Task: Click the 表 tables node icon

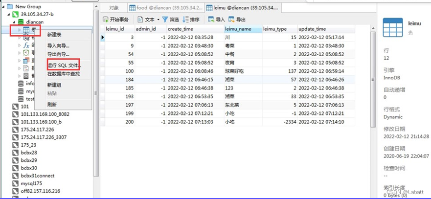Action: (x=26, y=30)
